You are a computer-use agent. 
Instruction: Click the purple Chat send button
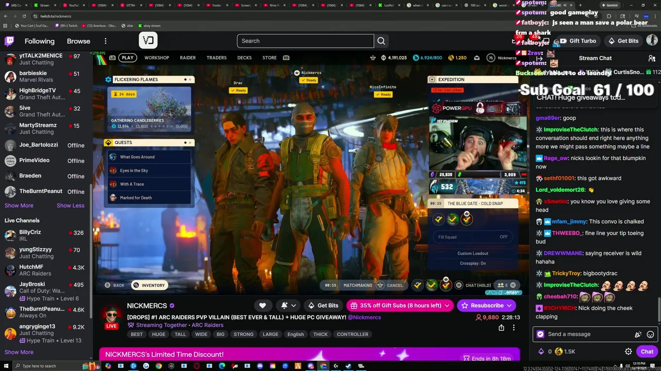coord(647,351)
